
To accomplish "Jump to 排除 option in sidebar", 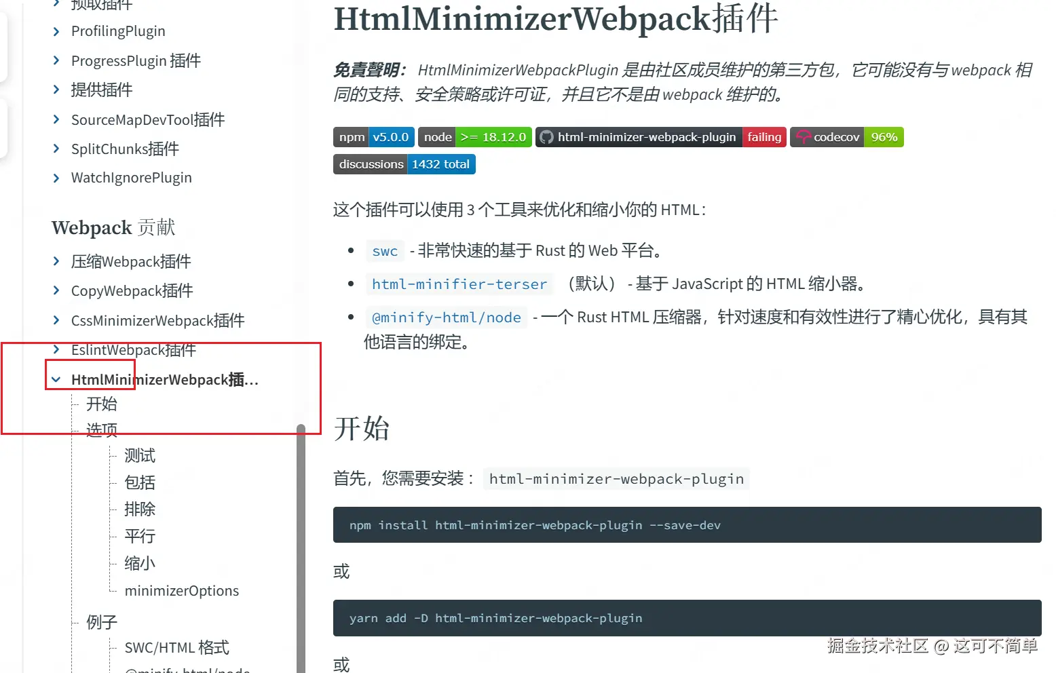I will pos(140,509).
